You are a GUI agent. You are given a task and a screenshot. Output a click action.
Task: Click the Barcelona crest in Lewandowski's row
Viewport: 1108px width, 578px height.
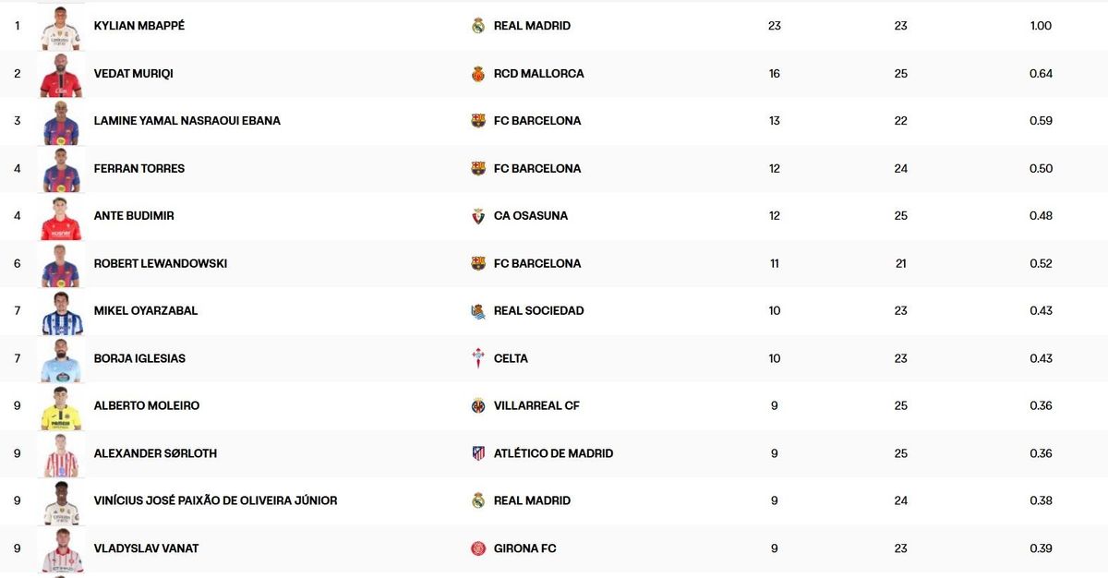pos(478,264)
